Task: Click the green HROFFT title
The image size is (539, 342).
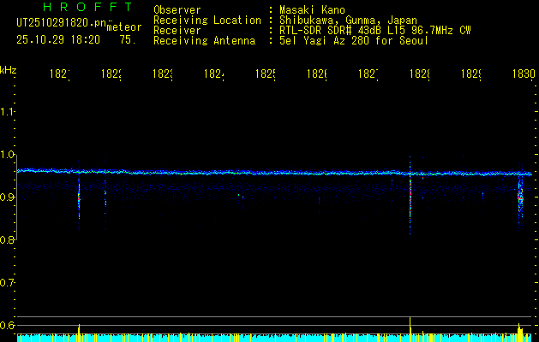Action: (87, 7)
